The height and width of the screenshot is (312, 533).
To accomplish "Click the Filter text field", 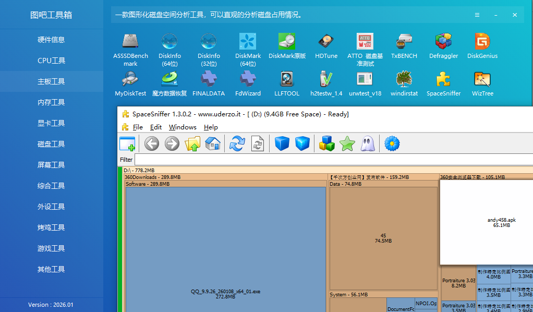I will click(333, 159).
